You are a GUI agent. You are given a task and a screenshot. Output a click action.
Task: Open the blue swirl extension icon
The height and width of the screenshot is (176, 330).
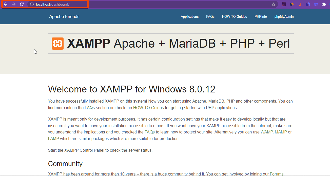tap(308, 4)
